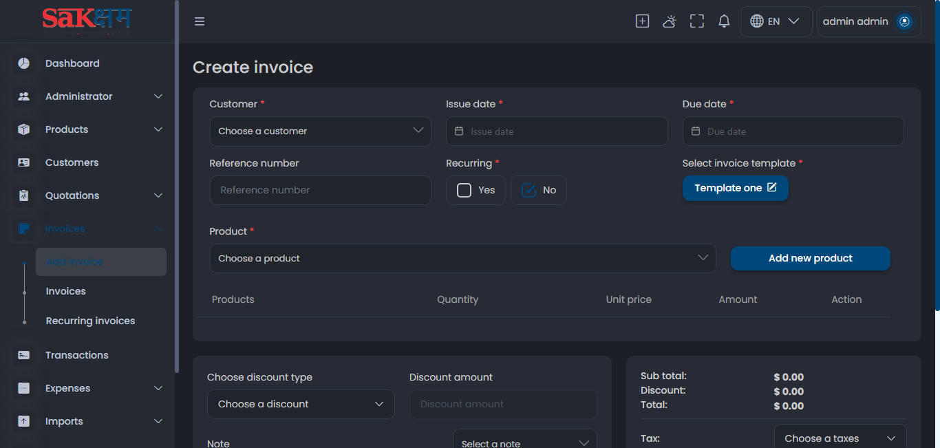The image size is (940, 448).
Task: Click the Reference number input field
Action: 320,190
